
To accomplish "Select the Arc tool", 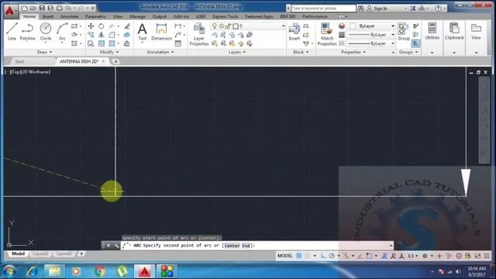I will pos(62,32).
